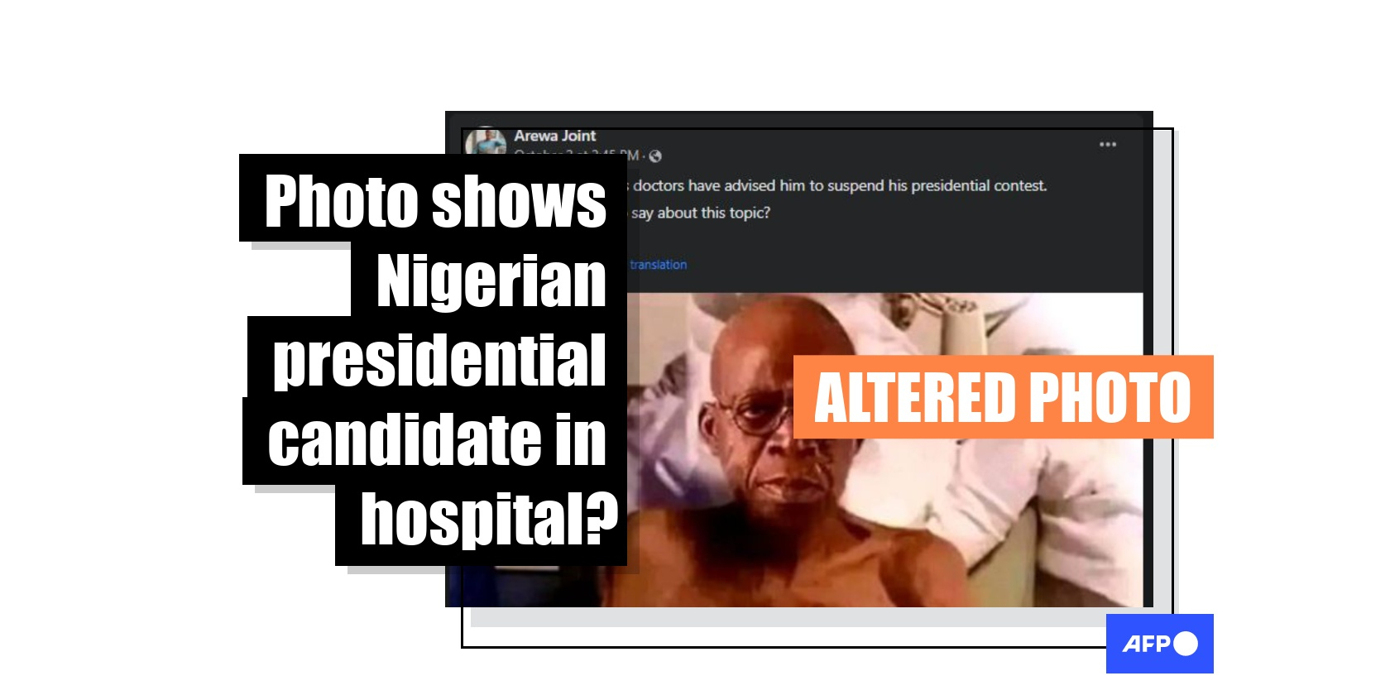
Task: Open the Arewa Joint profile picture
Action: [x=486, y=141]
